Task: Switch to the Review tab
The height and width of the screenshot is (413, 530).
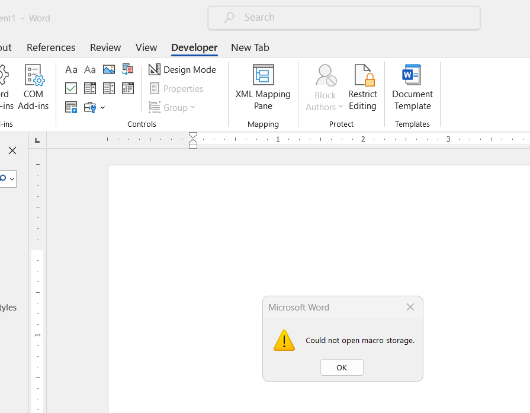Action: (105, 47)
